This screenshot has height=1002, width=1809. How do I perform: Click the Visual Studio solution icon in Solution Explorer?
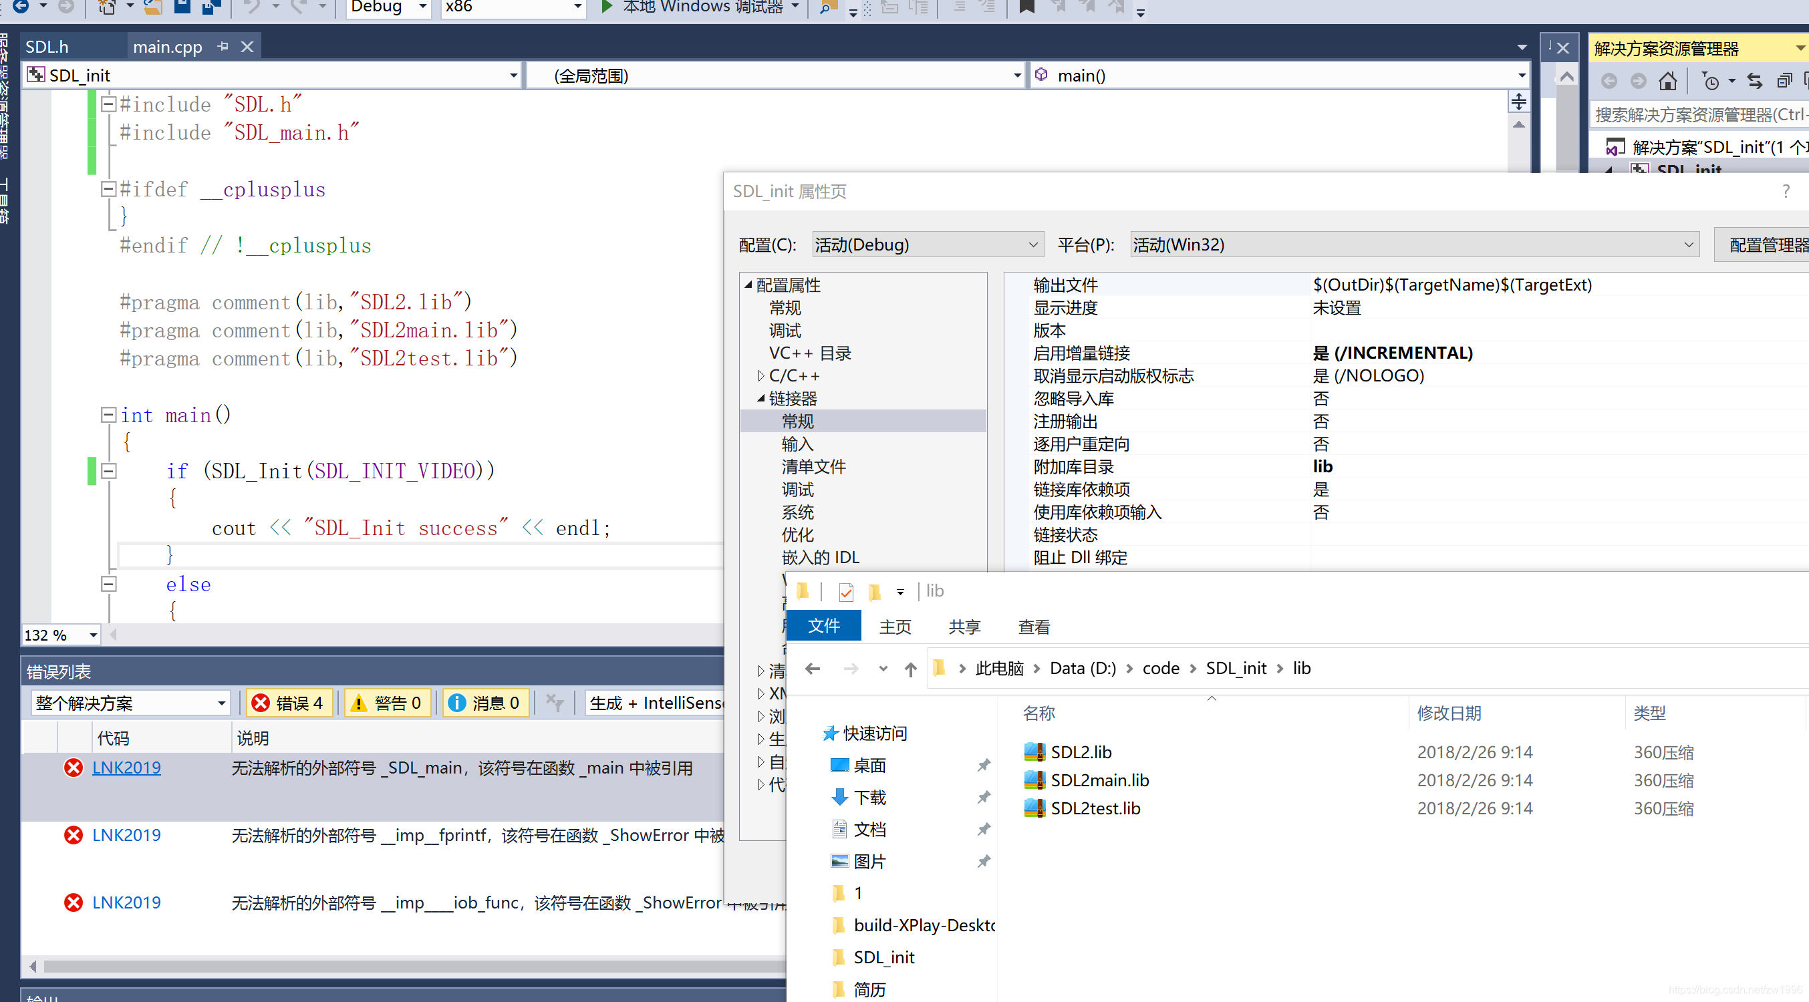coord(1615,148)
